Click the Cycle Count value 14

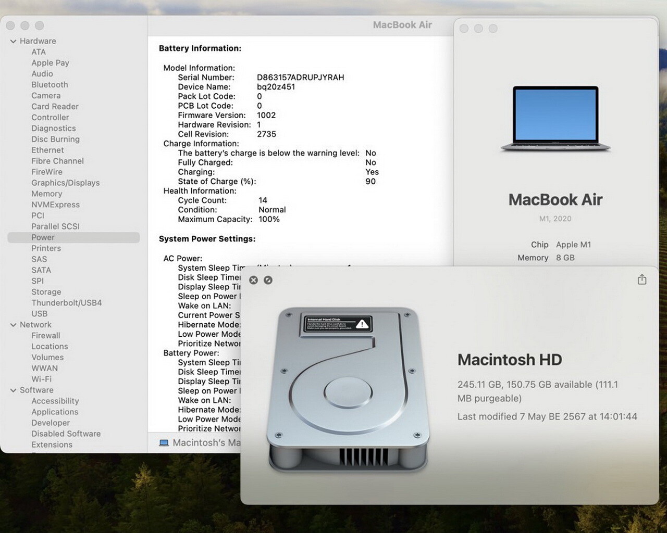263,201
